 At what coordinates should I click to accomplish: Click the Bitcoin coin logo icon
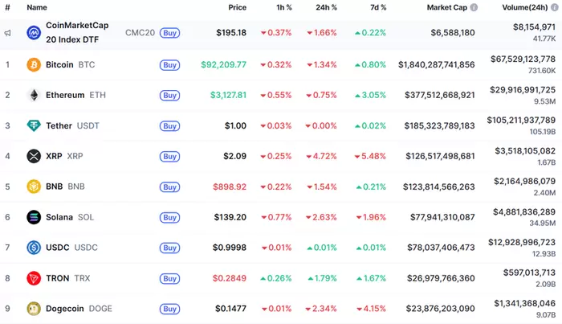pyautogui.click(x=34, y=64)
